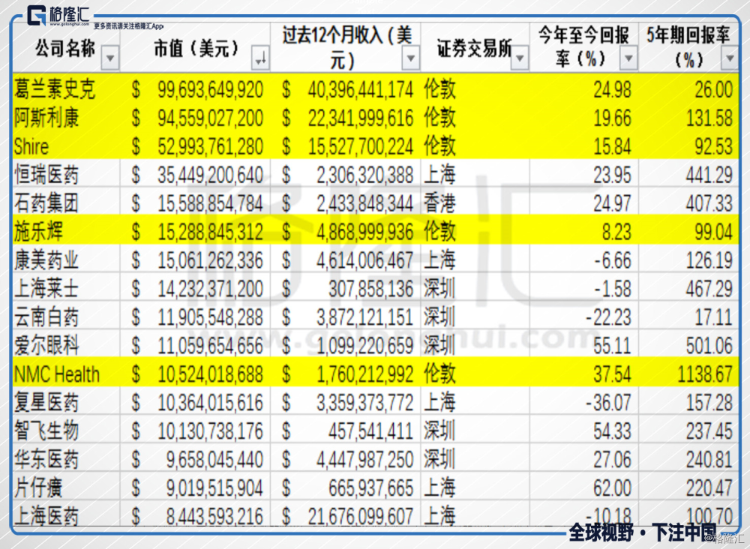Select revenue value 1,760,212,992
Viewport: 750px width, 549px height.
365,374
